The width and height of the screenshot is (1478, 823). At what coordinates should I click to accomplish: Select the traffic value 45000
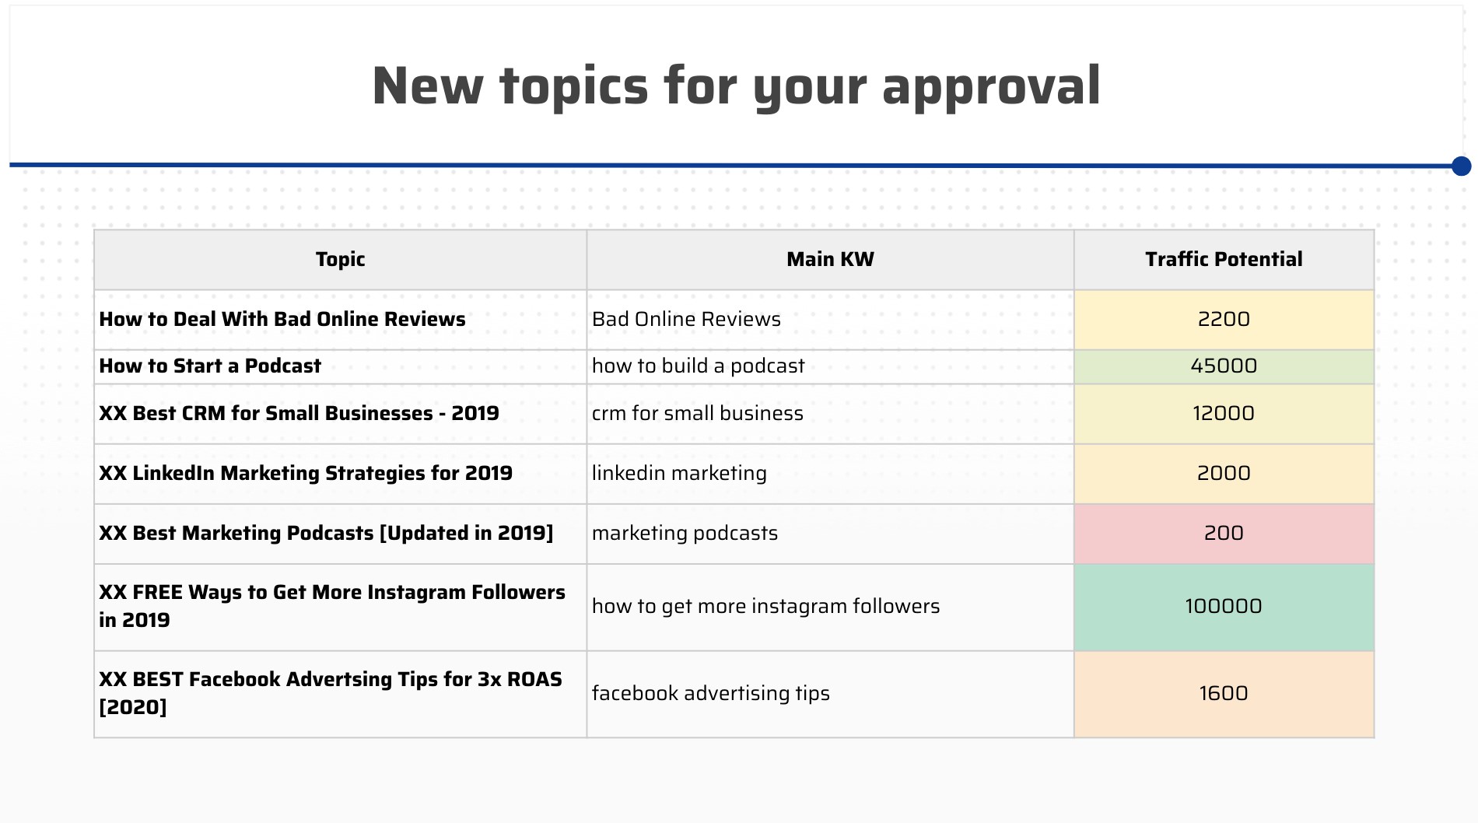tap(1224, 366)
